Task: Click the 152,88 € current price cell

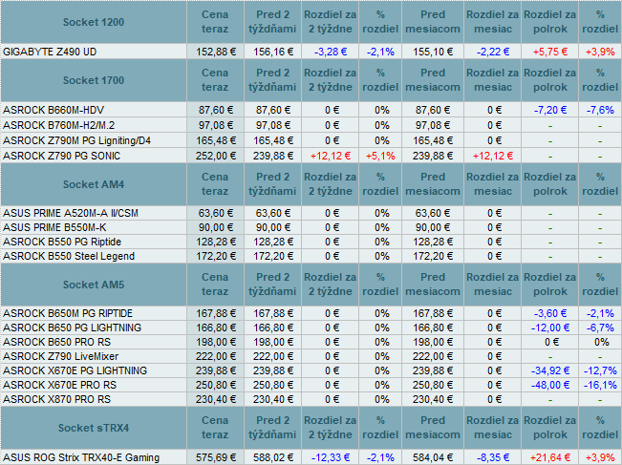Action: click(x=215, y=51)
